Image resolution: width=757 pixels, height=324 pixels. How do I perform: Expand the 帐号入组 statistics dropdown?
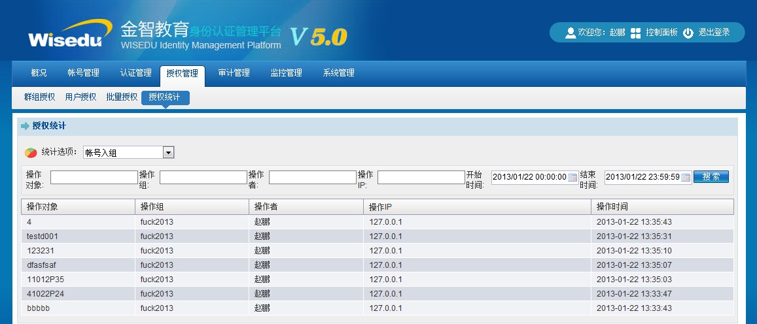tap(168, 153)
